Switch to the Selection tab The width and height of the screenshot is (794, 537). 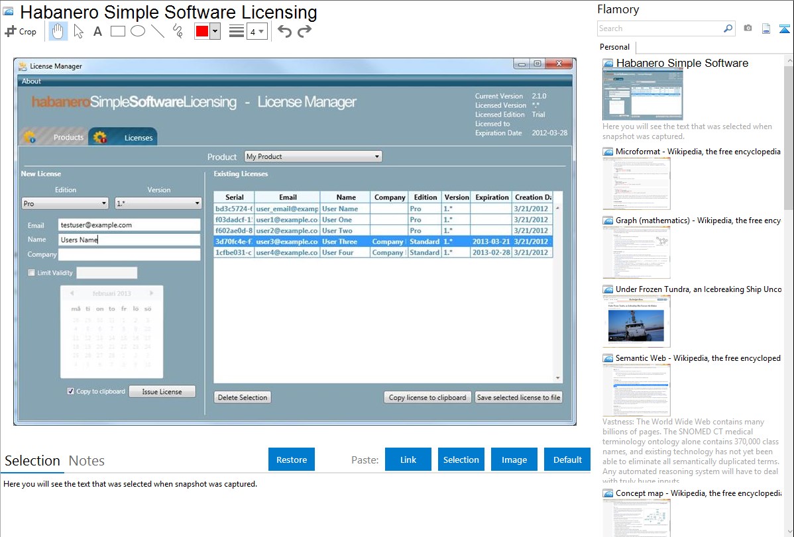click(32, 461)
